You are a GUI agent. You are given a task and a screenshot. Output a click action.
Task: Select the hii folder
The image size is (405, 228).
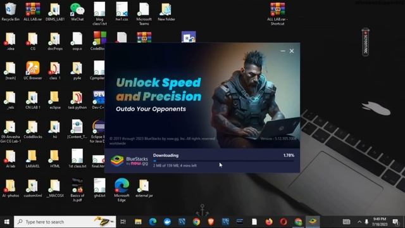tap(55, 129)
